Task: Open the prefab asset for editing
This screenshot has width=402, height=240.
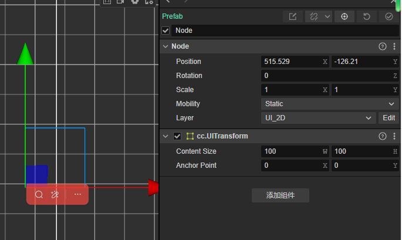Action: 292,16
